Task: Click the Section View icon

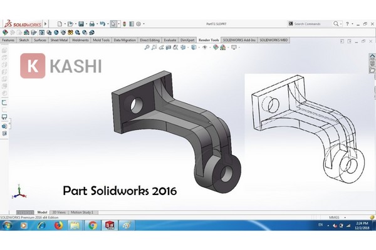Action: [x=169, y=47]
